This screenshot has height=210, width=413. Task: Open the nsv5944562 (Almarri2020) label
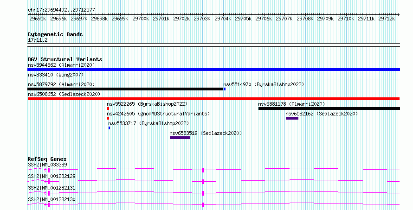point(61,65)
